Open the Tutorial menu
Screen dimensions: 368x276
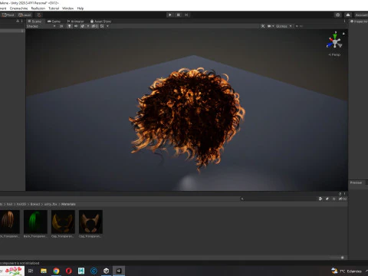click(54, 8)
